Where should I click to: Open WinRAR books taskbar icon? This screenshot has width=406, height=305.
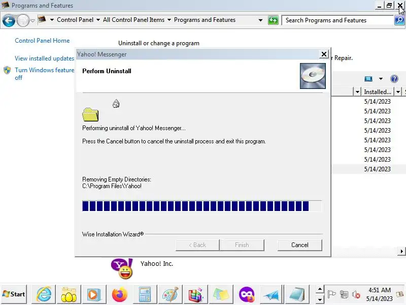point(195,295)
